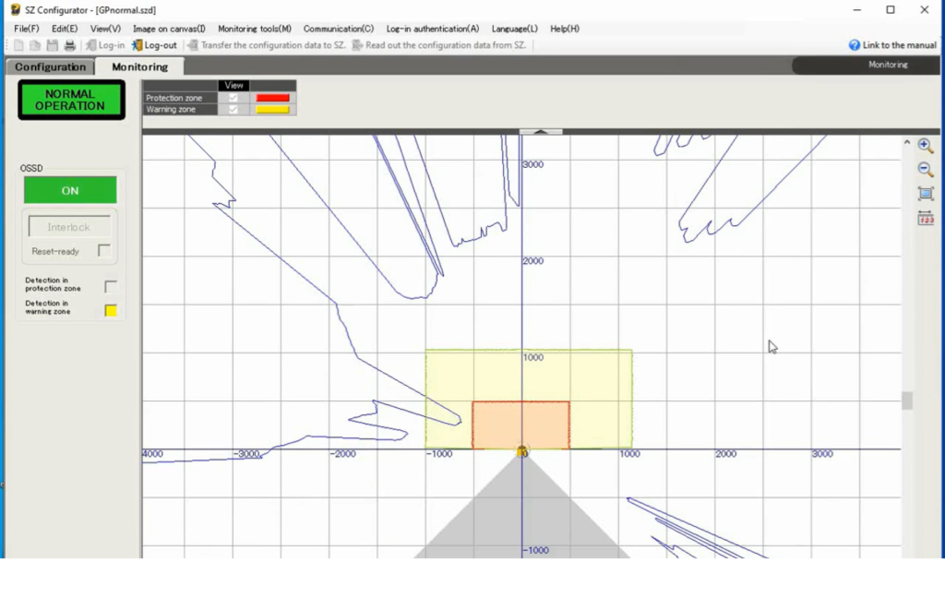Screen dimensions: 945x598
Task: Click the canvas vertical scrollbar up arrow
Action: (x=906, y=143)
